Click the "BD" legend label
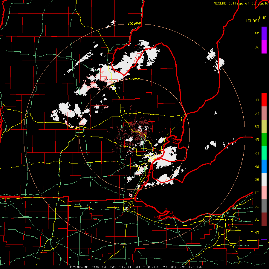 [x=256, y=127]
